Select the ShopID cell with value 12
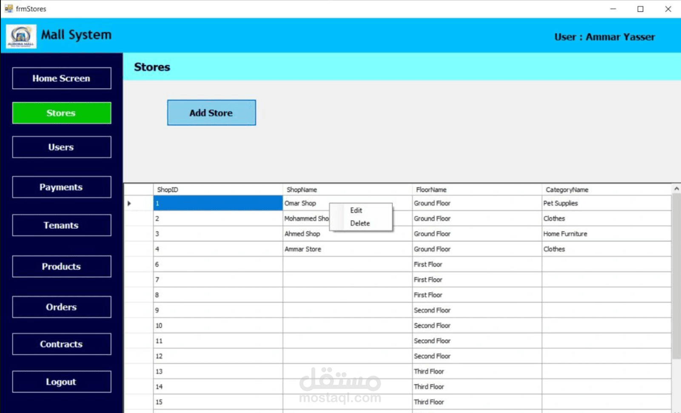 (x=218, y=356)
